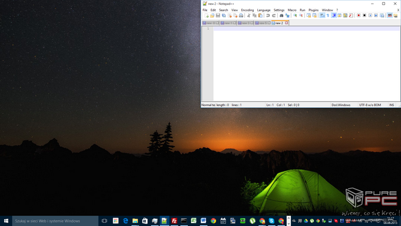Toggle show all characters pilcrow icon
Viewport: 401px width, 226px height.
pos(328,16)
